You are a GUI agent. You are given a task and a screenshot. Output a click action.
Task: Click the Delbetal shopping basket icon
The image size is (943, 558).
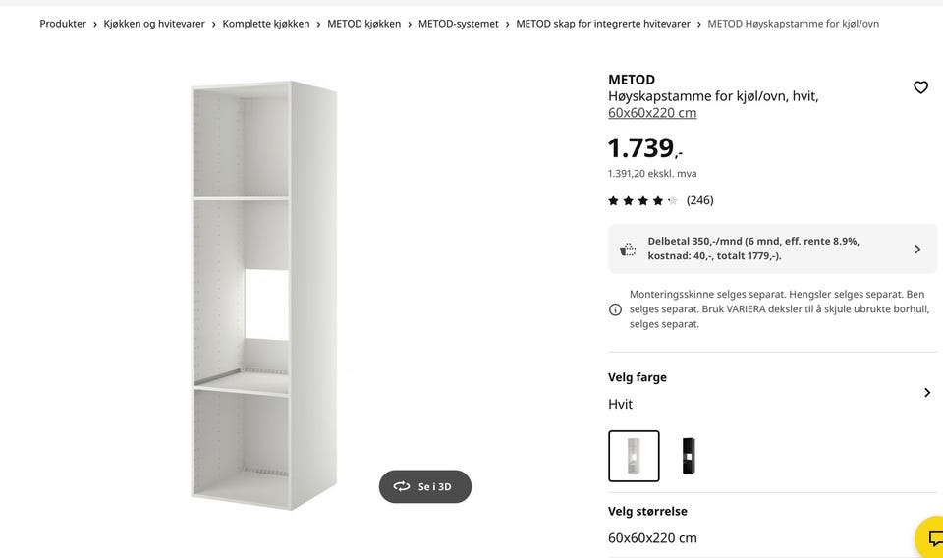click(x=628, y=249)
